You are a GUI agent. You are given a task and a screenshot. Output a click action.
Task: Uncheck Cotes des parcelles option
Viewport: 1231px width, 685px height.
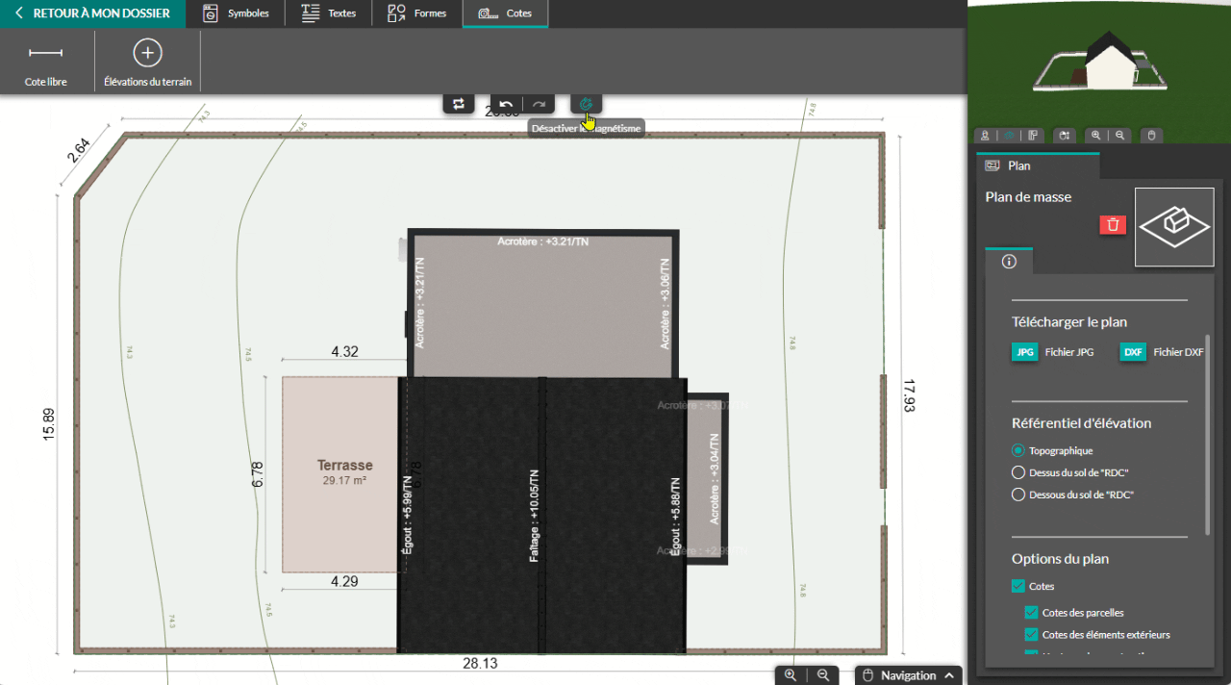1029,612
